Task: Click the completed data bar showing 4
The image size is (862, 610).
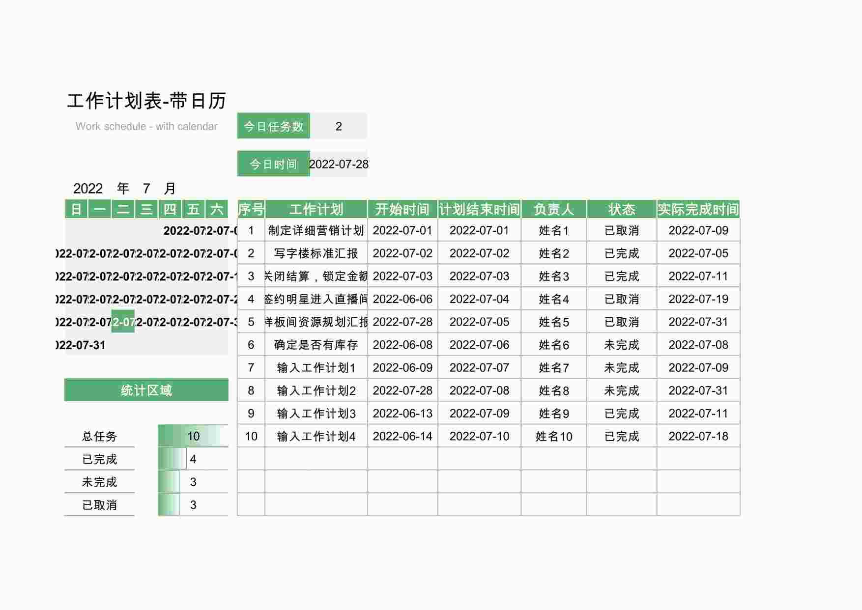Action: click(x=193, y=459)
